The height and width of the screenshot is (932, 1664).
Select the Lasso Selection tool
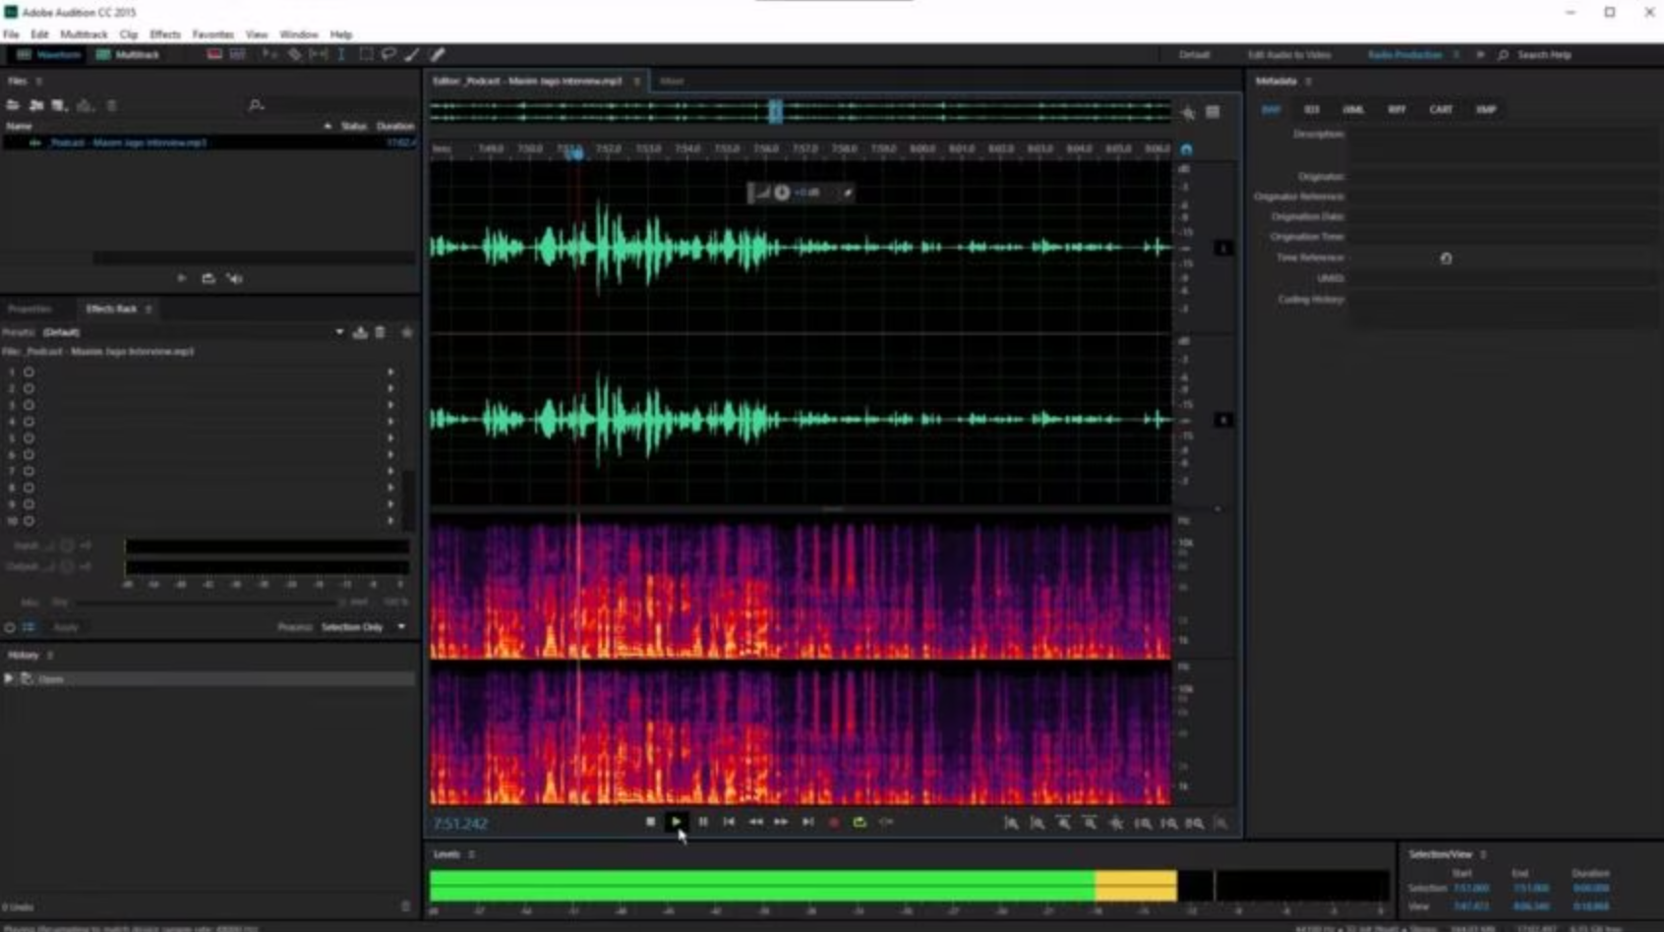pos(388,54)
